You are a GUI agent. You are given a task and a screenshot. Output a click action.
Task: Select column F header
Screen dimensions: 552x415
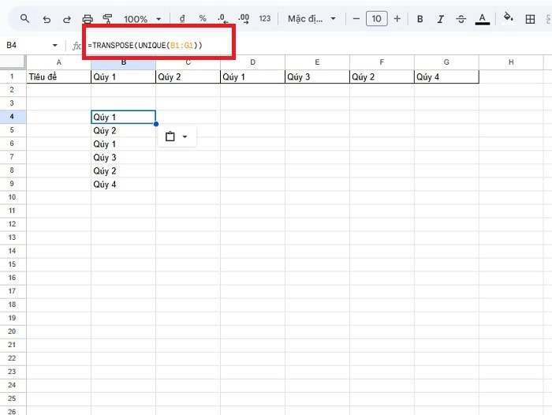382,62
